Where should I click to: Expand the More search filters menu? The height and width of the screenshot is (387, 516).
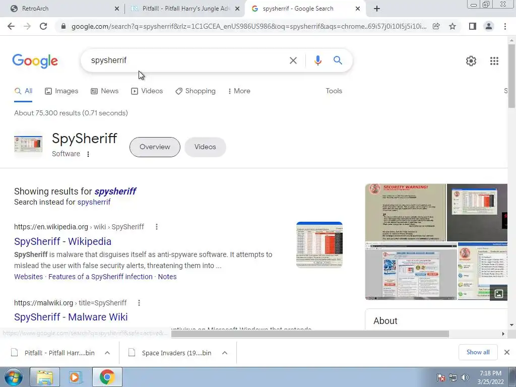pyautogui.click(x=239, y=91)
